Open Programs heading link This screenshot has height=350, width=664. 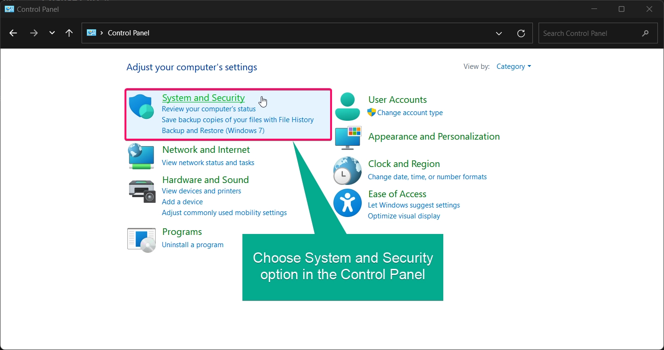(182, 232)
